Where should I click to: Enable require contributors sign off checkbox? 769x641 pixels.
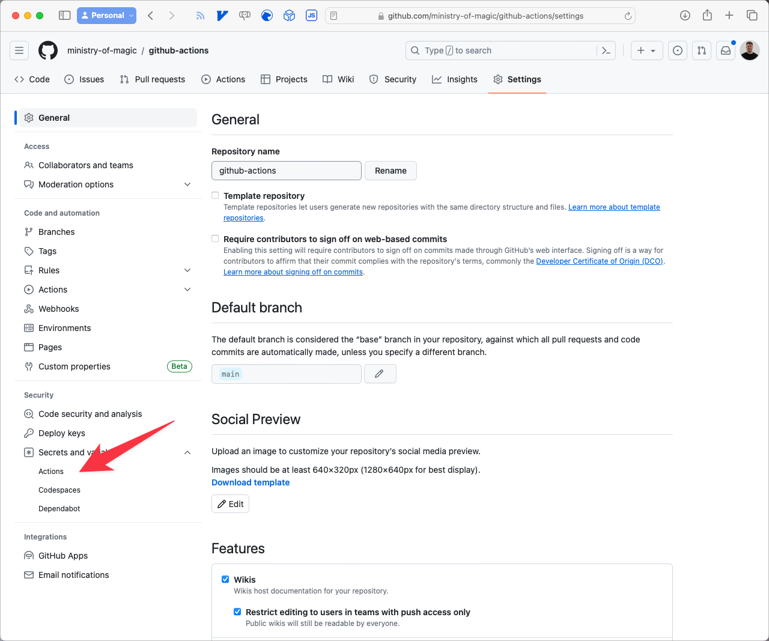tap(215, 238)
